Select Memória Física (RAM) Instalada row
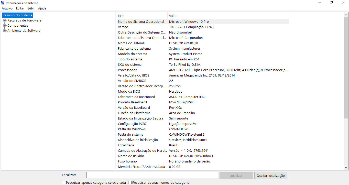Viewport: 349px width, 185px height. click(x=203, y=167)
